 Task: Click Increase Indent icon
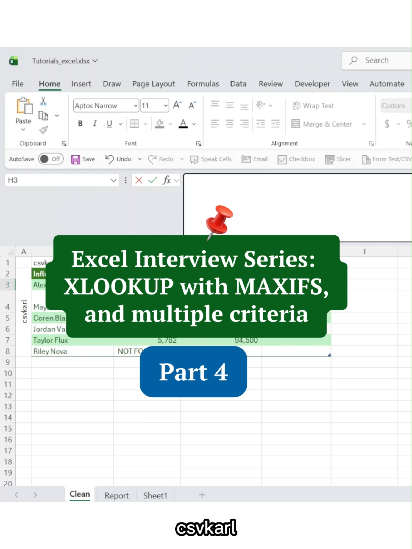pos(275,124)
